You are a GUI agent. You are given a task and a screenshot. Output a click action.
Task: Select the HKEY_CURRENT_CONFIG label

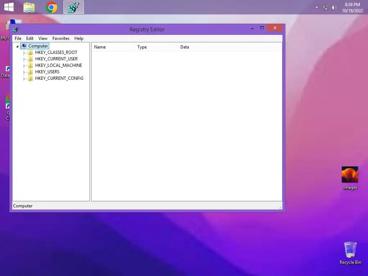click(x=59, y=78)
